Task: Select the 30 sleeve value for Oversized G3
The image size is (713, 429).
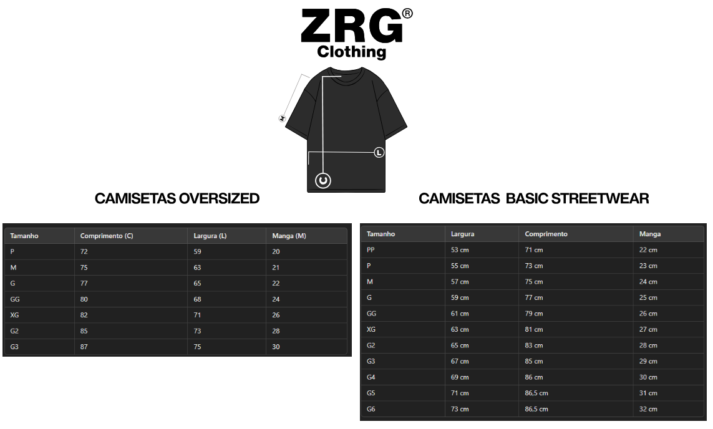Action: pyautogui.click(x=276, y=347)
